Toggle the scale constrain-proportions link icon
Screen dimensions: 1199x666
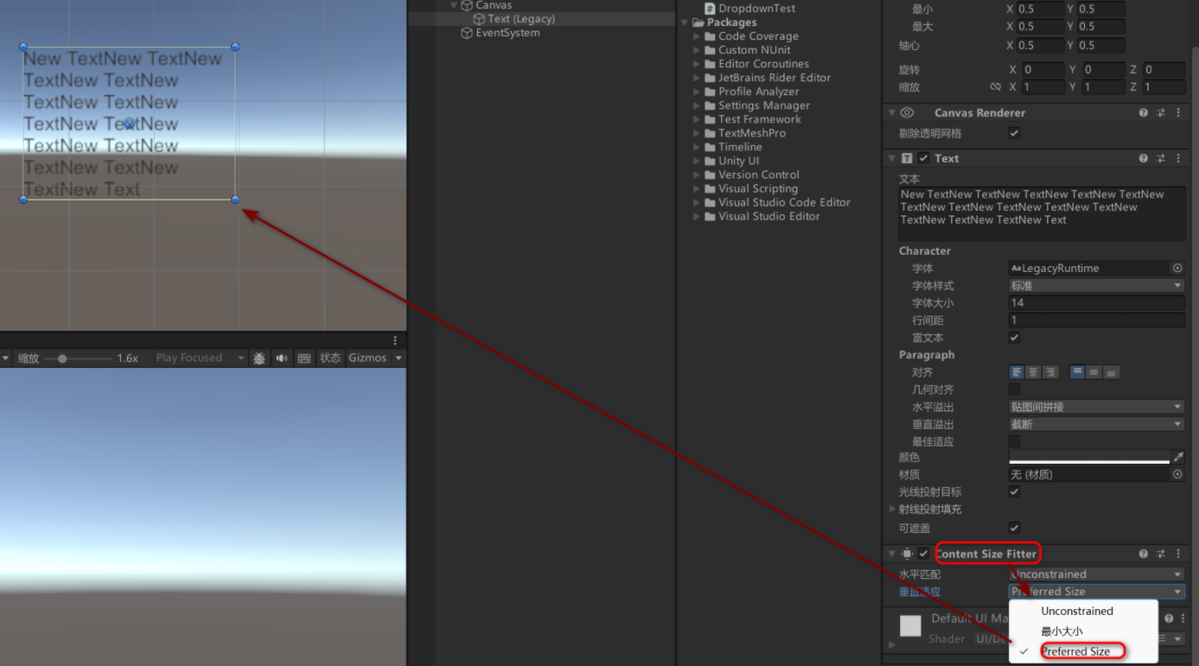coord(995,87)
